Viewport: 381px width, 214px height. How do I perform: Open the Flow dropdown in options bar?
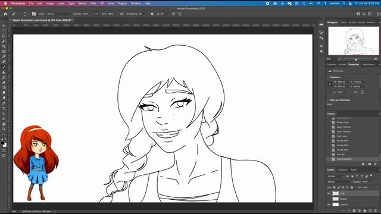point(116,14)
